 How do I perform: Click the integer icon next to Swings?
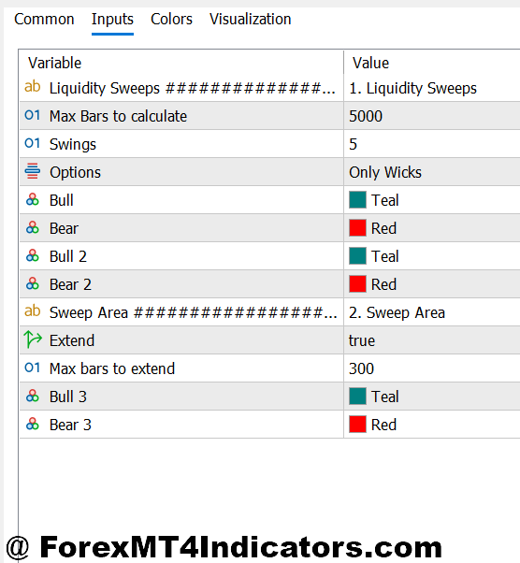tap(33, 143)
